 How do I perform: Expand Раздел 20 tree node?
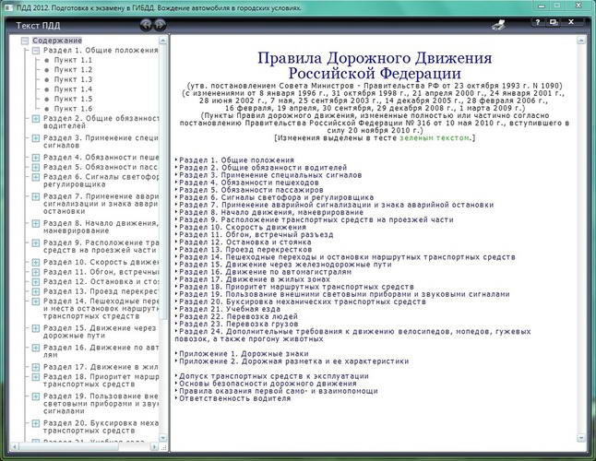tap(36, 423)
